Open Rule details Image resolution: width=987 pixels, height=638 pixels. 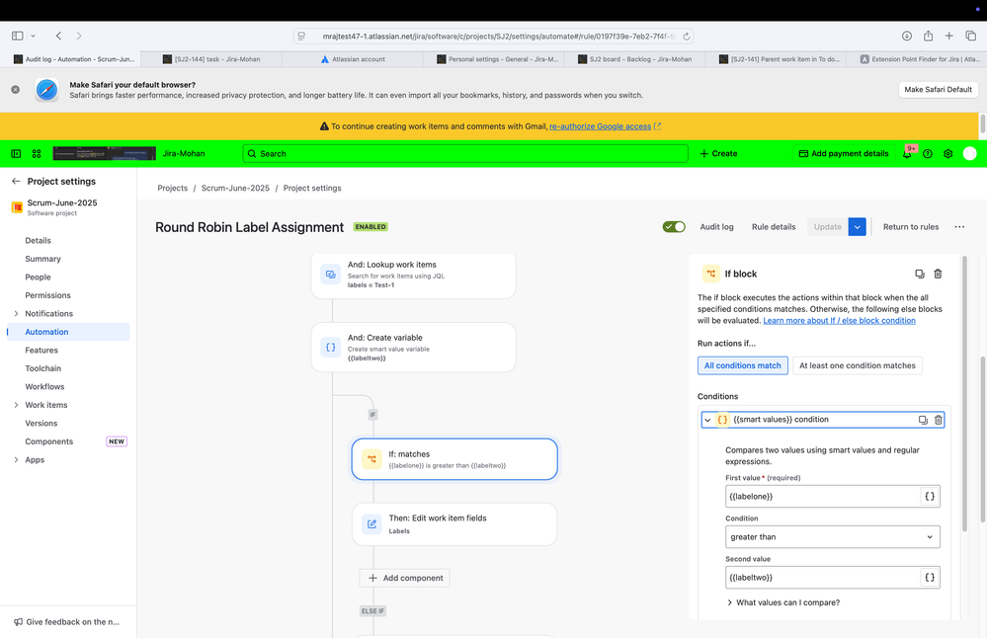[773, 226]
